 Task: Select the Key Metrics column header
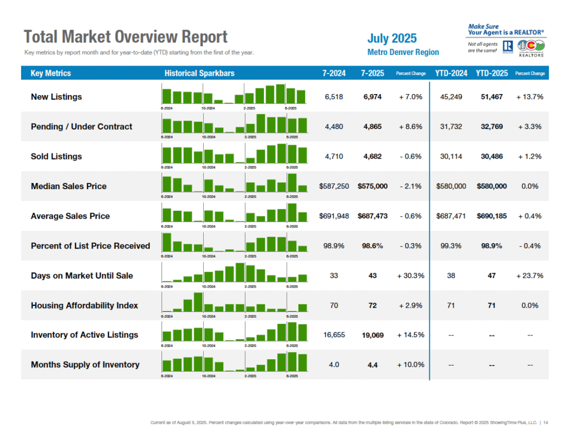coord(51,73)
